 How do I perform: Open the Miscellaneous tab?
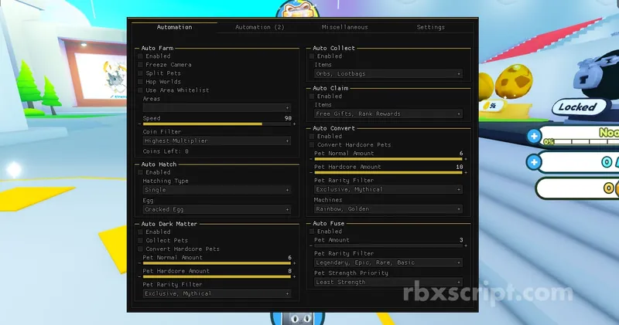344,27
